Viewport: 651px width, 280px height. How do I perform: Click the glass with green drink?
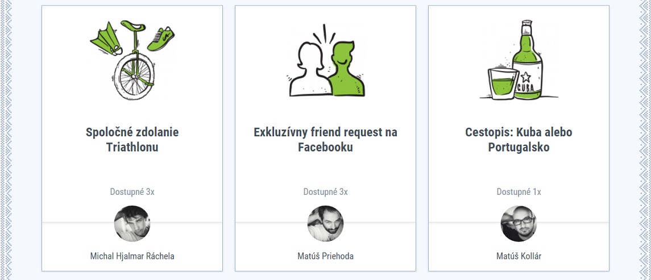502,84
